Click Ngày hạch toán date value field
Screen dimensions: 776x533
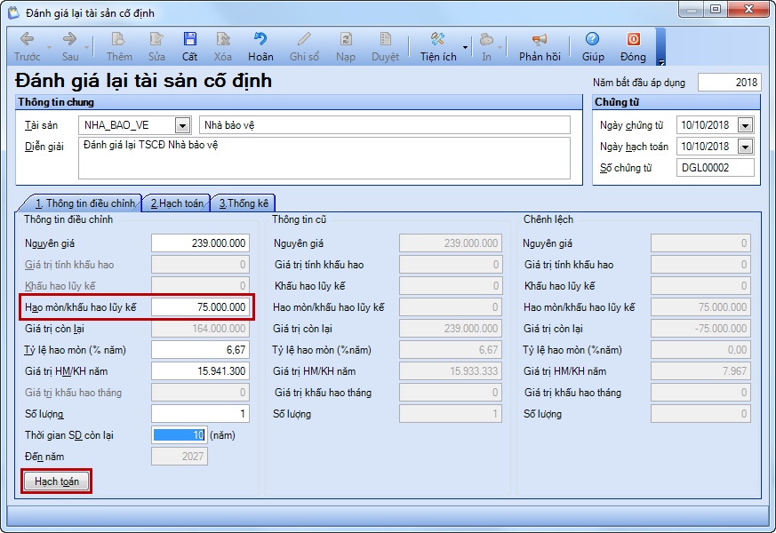pos(707,147)
